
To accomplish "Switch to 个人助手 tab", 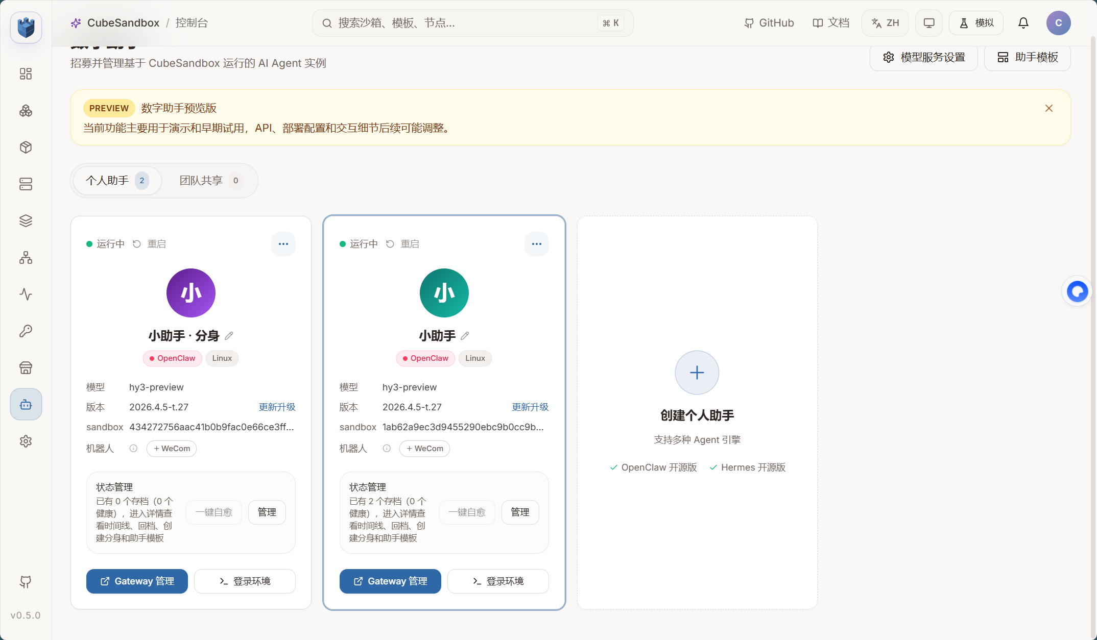I will pos(117,181).
